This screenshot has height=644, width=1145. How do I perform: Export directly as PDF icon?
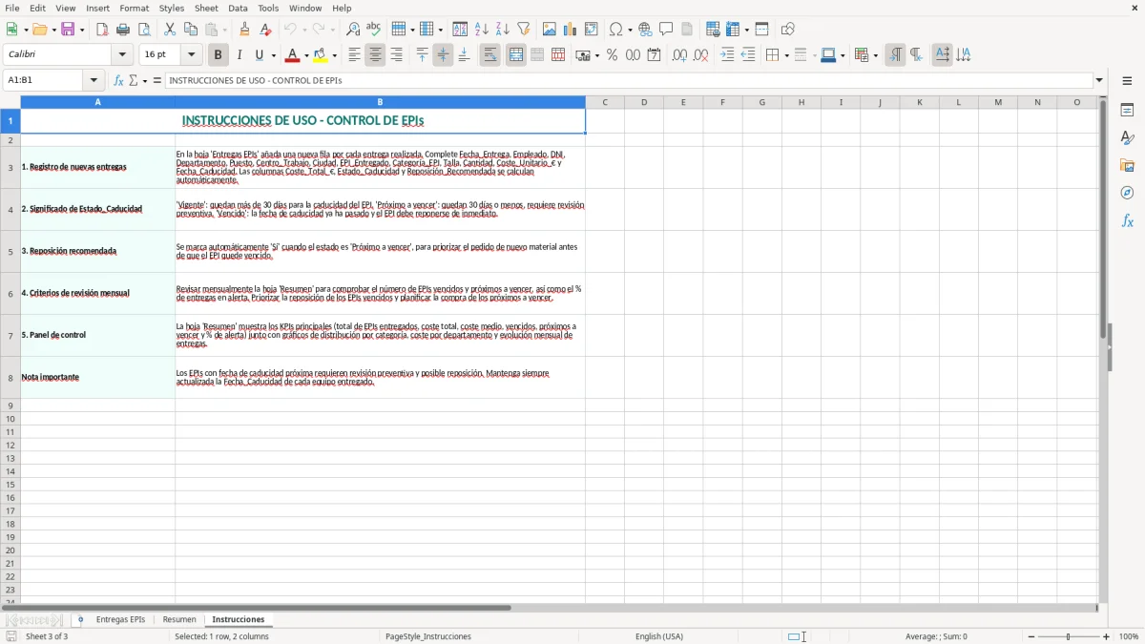click(x=102, y=30)
